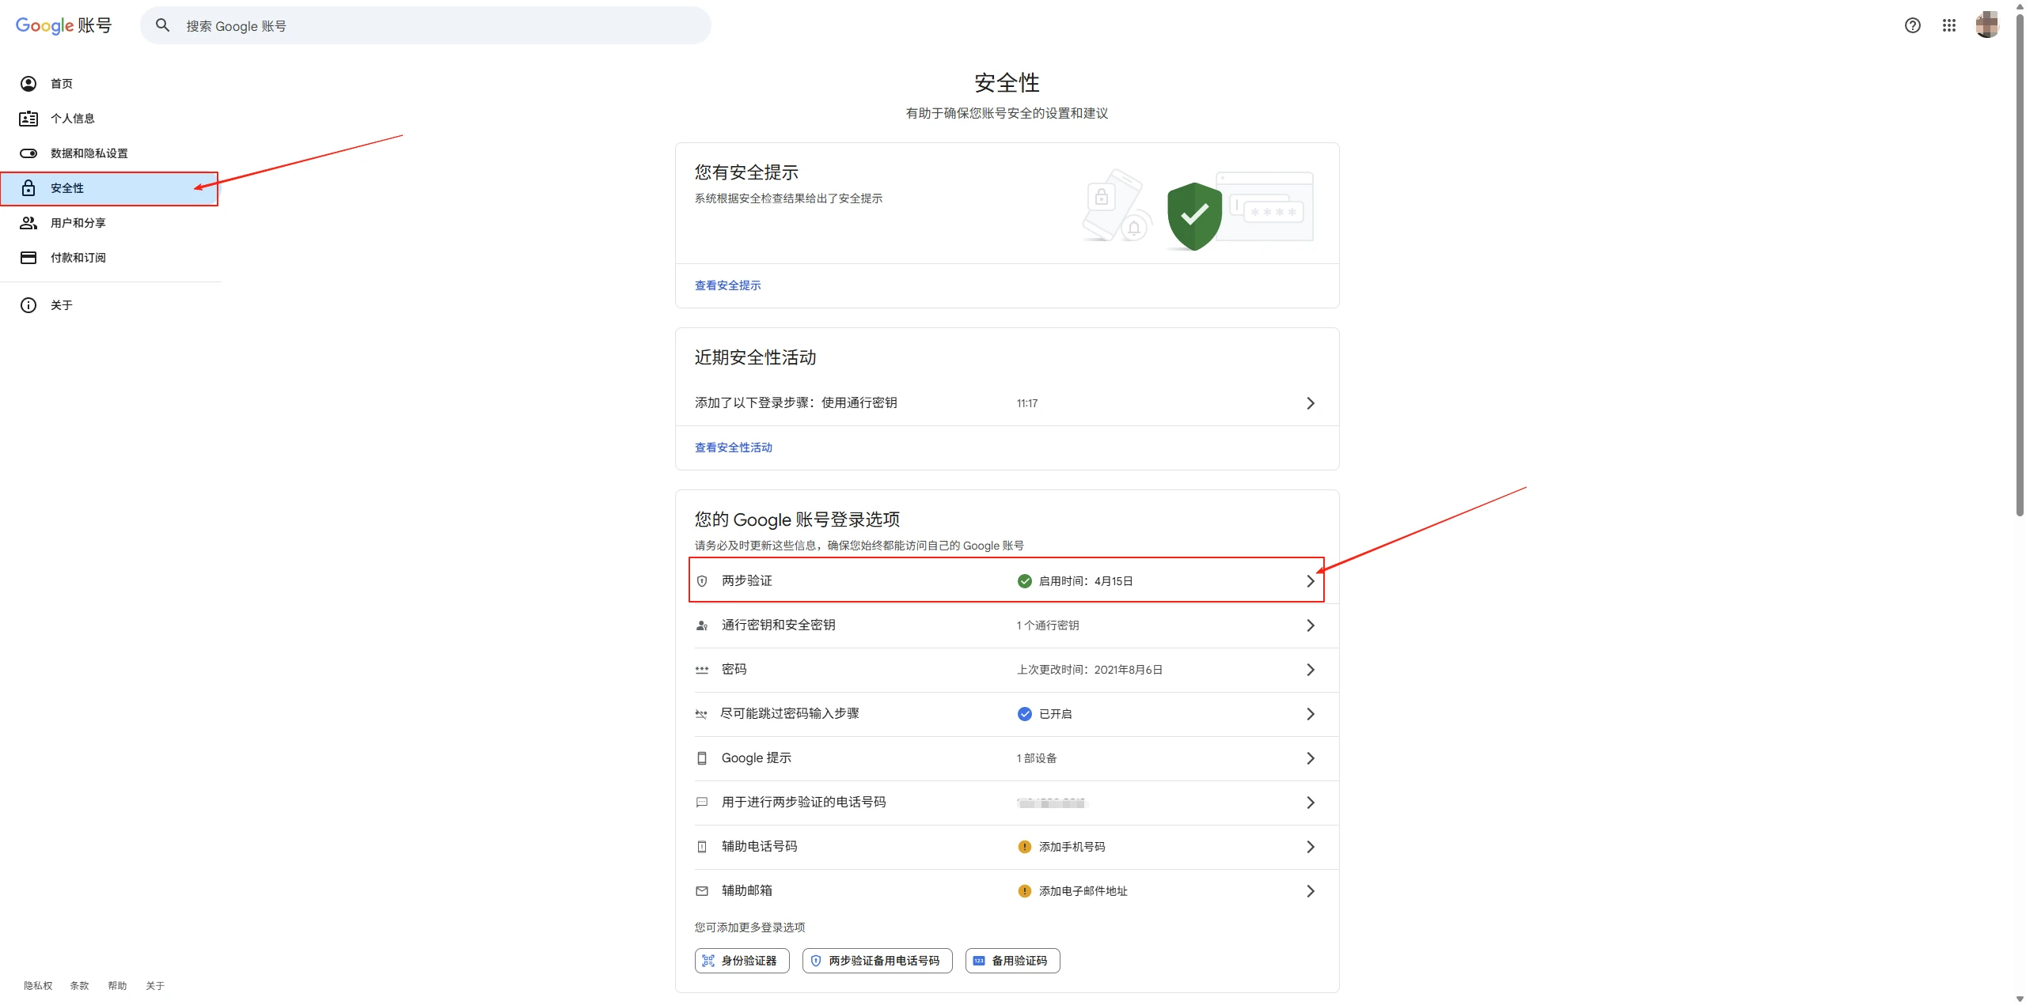The width and height of the screenshot is (2026, 1005).
Task: Click the 查看安全性活动 link
Action: click(733, 448)
